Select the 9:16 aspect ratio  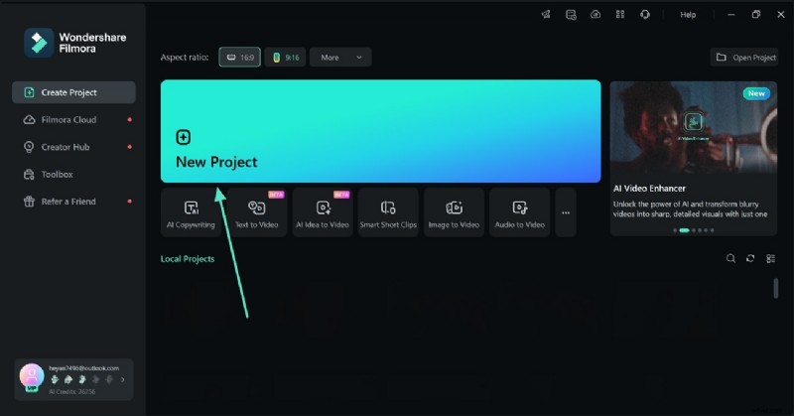286,58
